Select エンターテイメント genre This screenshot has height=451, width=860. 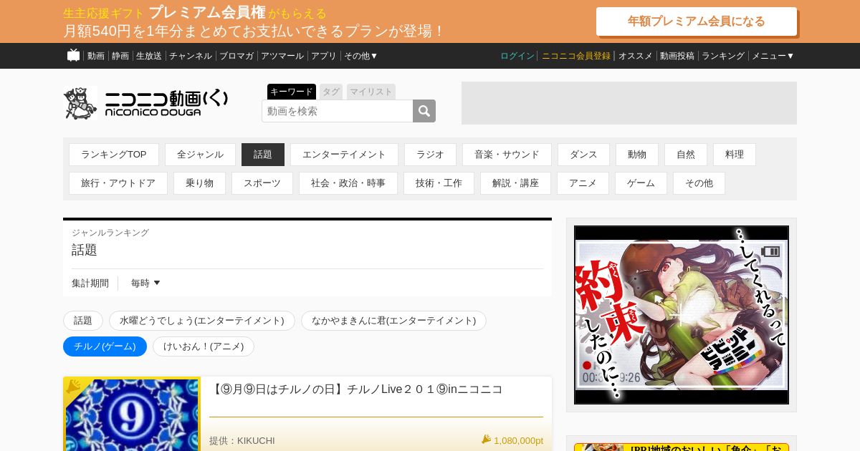tap(344, 155)
